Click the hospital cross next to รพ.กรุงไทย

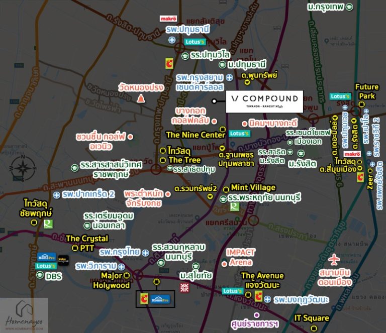pyautogui.click(x=145, y=253)
